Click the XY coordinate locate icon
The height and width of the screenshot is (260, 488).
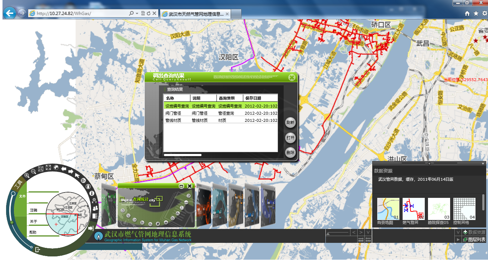point(94,201)
